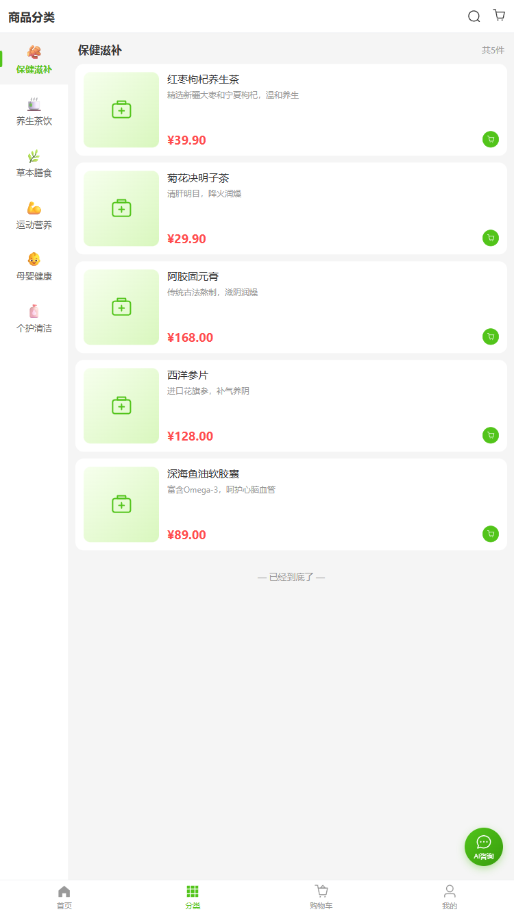Click the 深海鱼油软胶囊 product title
Image resolution: width=514 pixels, height=914 pixels.
tap(203, 474)
